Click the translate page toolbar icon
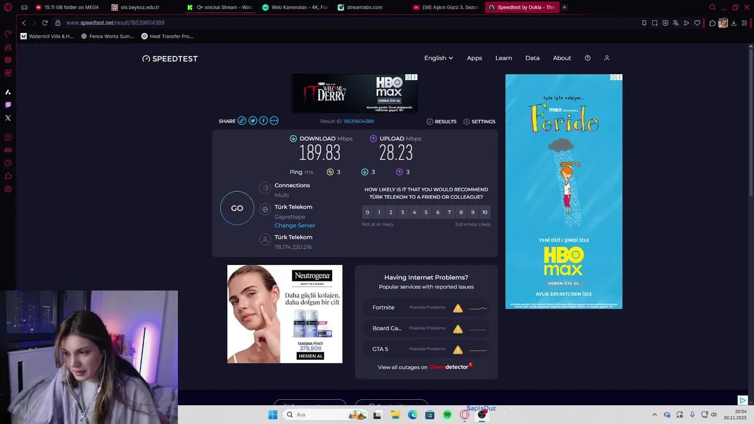This screenshot has width=754, height=424. [676, 23]
